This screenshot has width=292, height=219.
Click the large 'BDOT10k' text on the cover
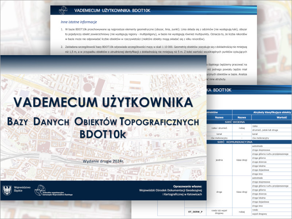pyautogui.click(x=103, y=134)
